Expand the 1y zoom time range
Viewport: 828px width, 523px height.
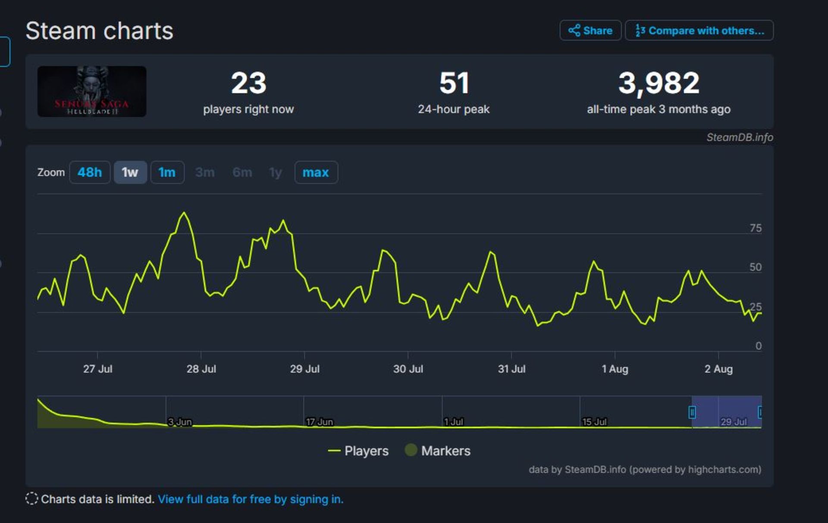(x=276, y=173)
